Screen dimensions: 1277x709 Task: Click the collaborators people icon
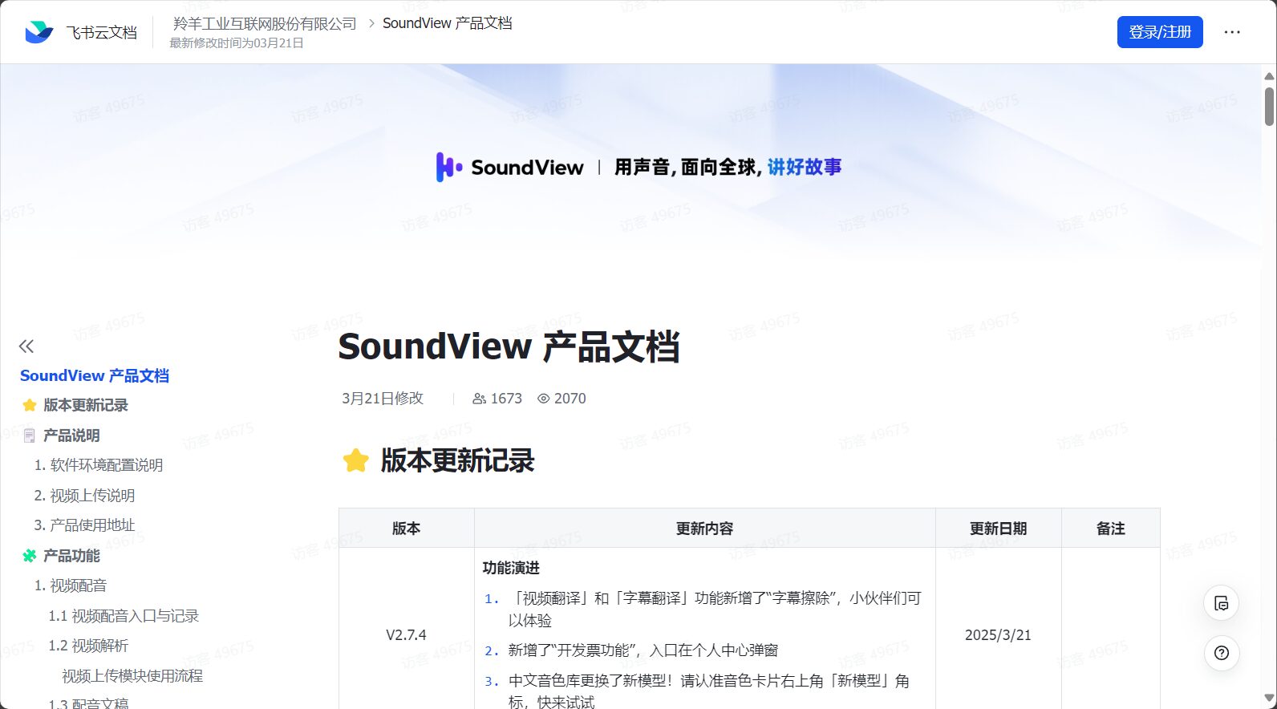[480, 399]
